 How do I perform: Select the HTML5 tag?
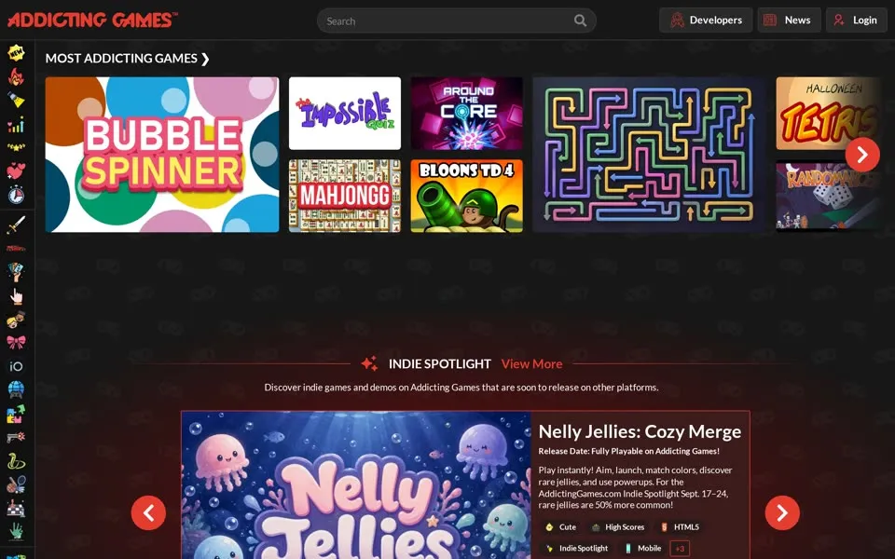[x=680, y=527]
